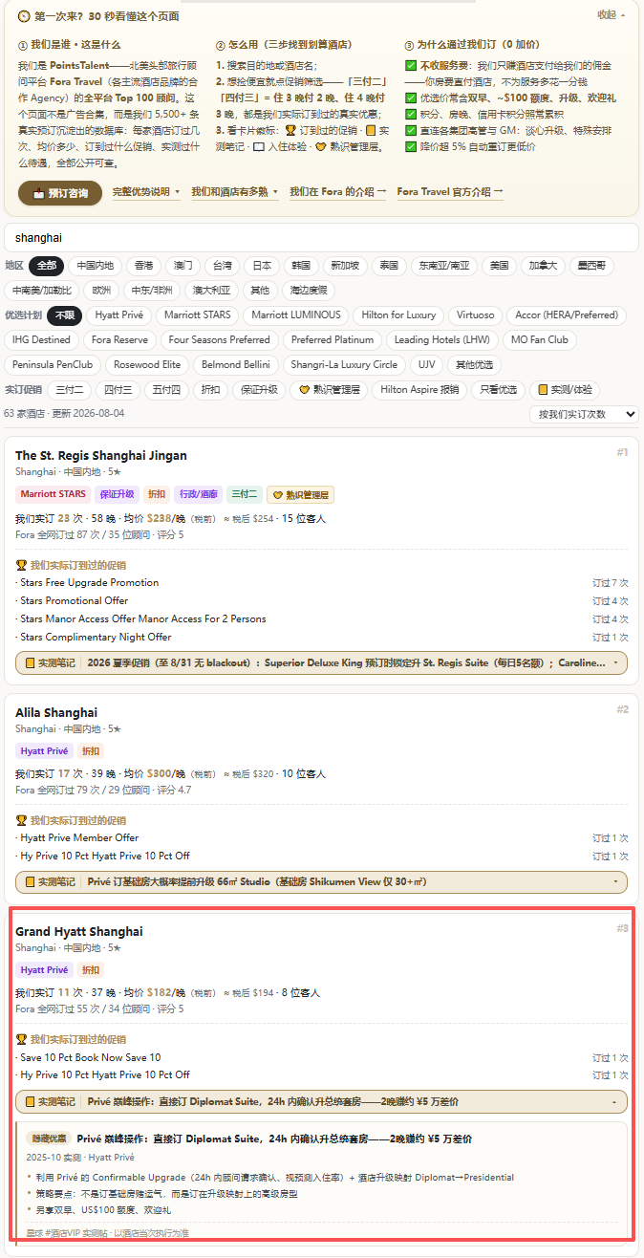The width and height of the screenshot is (644, 1258).
Task: Select Shangri-La Luxury Circle program filter
Action: coord(342,364)
